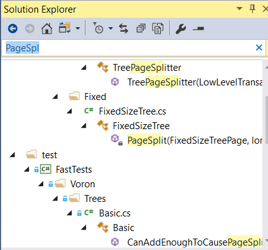
Task: Toggle the Preview Selected Items button
Action: (x=198, y=28)
